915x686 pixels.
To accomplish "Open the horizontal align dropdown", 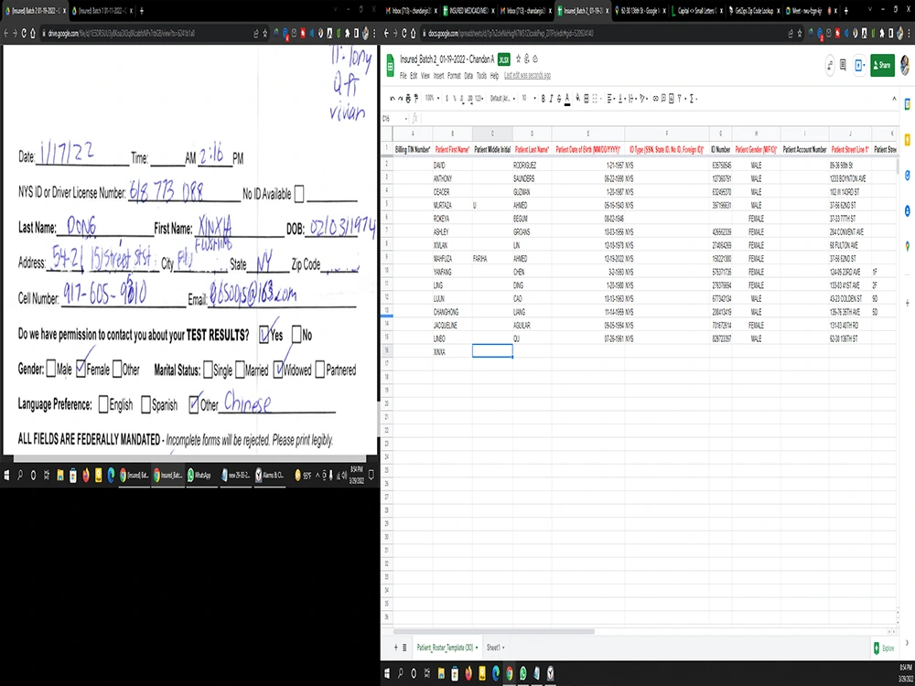I will (x=610, y=99).
